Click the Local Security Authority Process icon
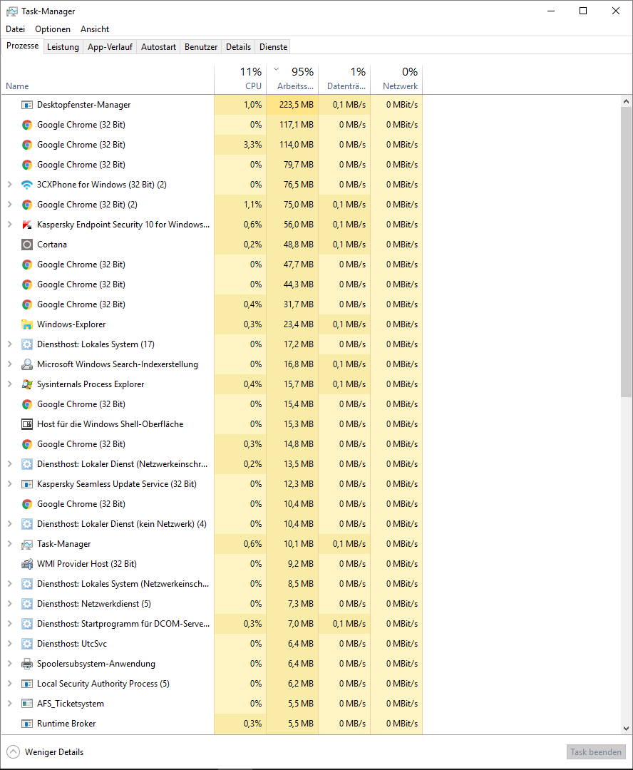 point(27,684)
